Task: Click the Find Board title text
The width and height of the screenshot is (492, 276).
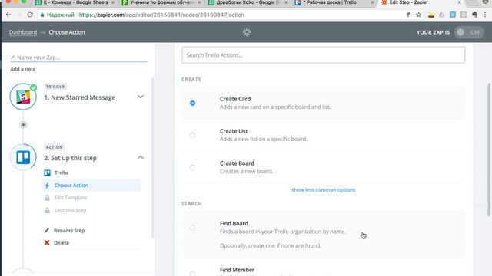Action: pos(234,223)
